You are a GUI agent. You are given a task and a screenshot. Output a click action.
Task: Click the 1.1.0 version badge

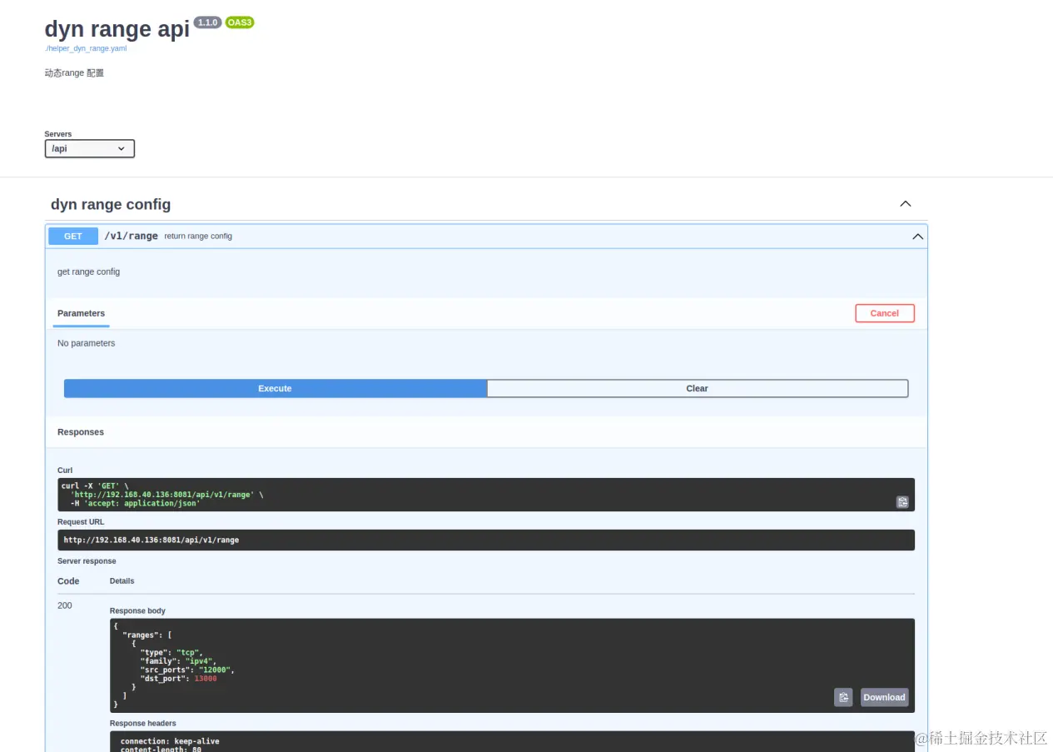pos(207,22)
